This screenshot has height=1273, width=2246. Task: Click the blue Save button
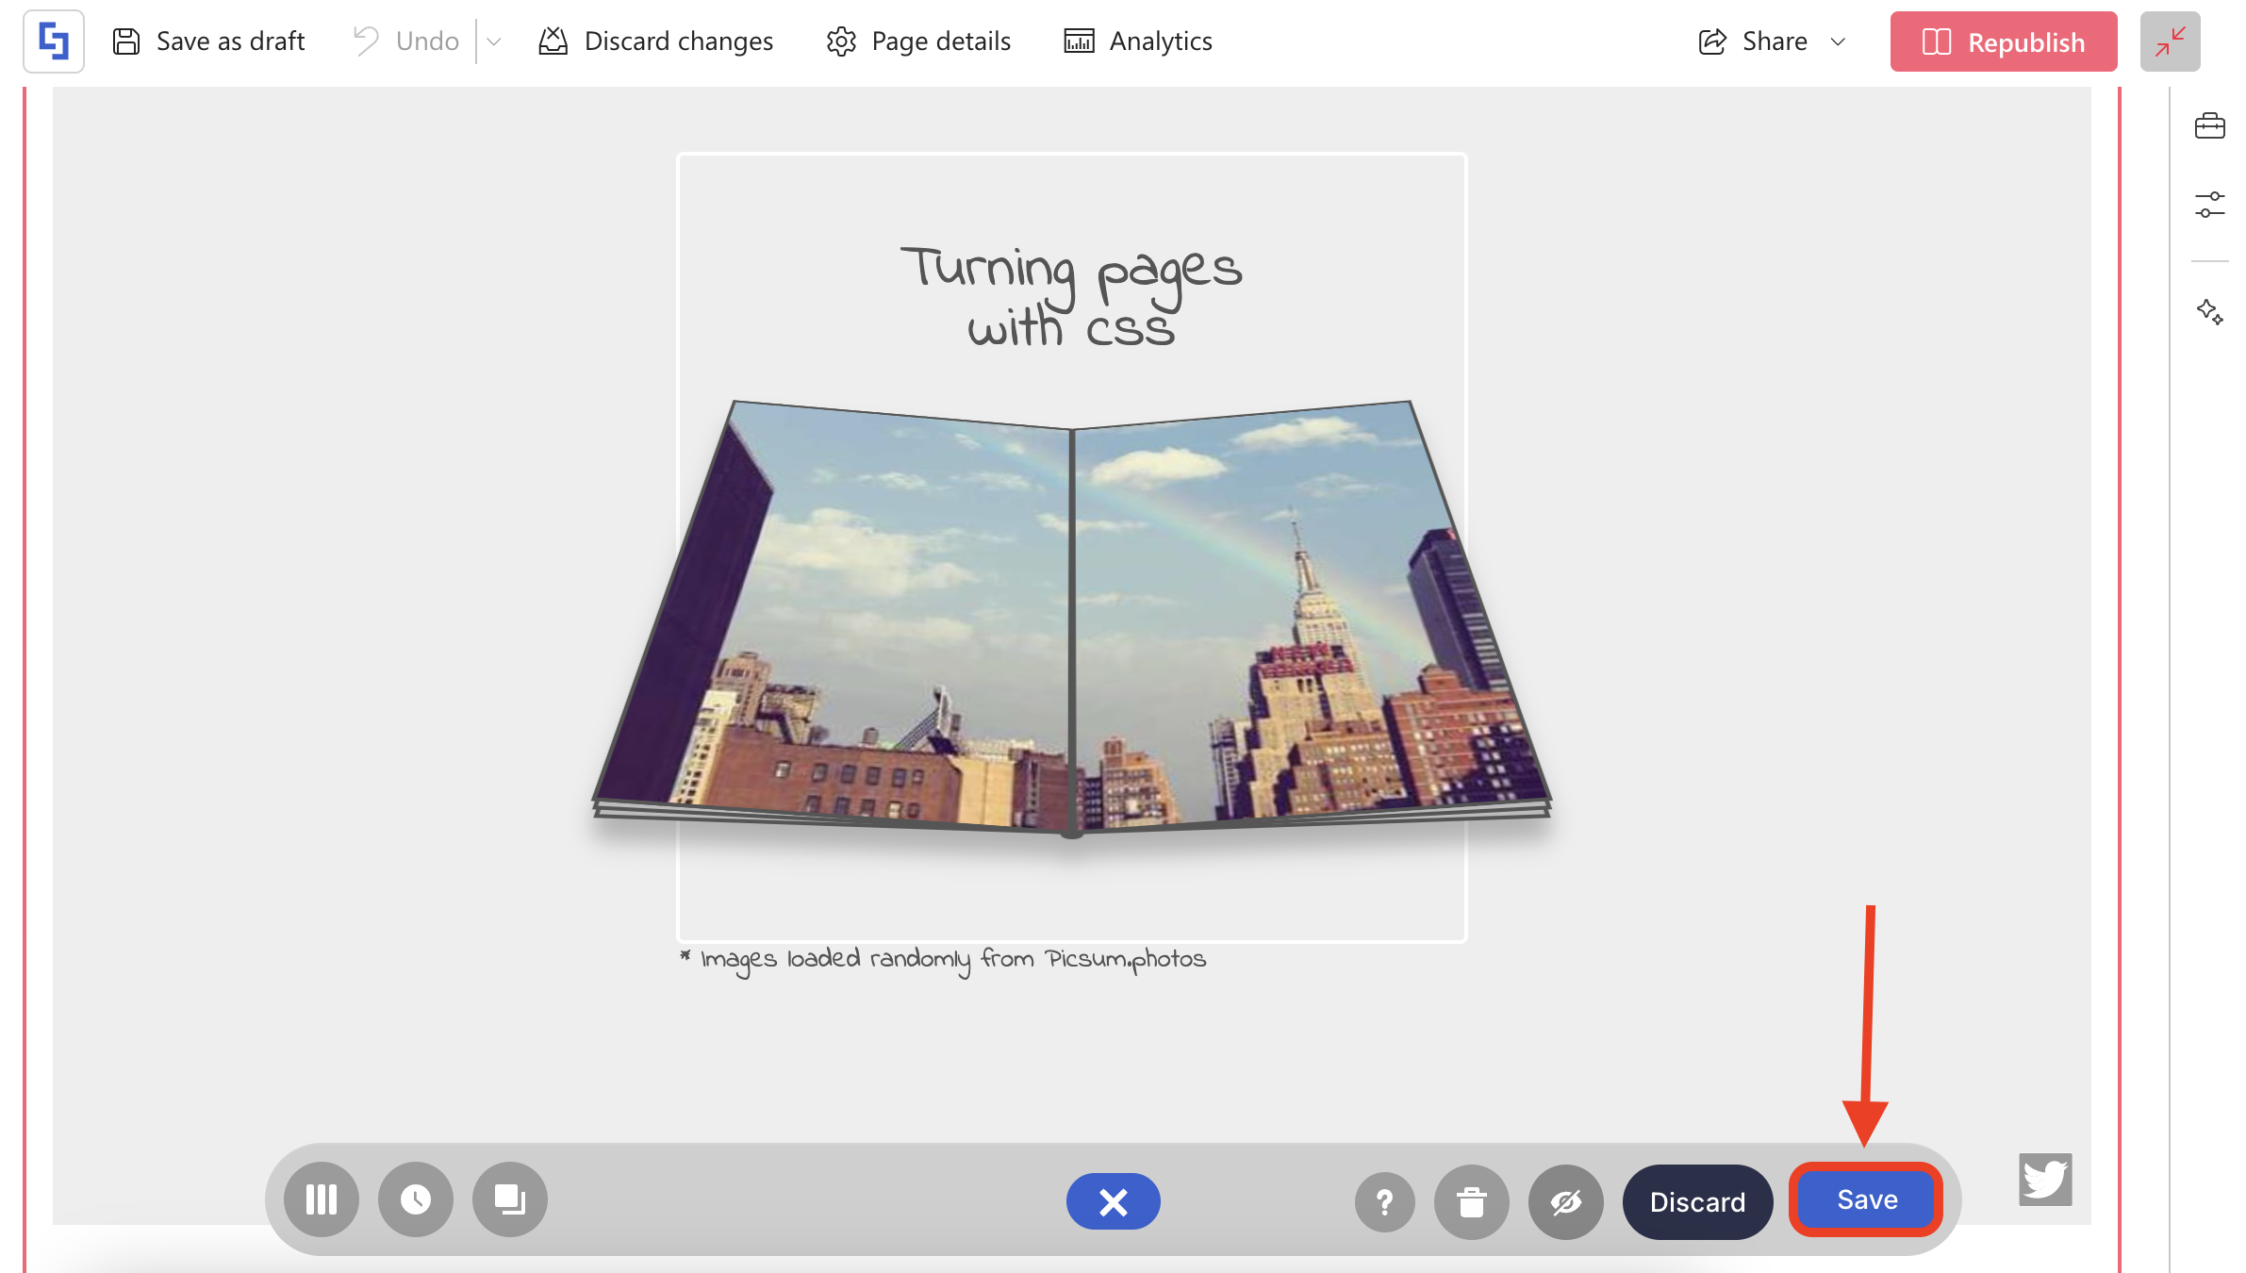pos(1866,1199)
